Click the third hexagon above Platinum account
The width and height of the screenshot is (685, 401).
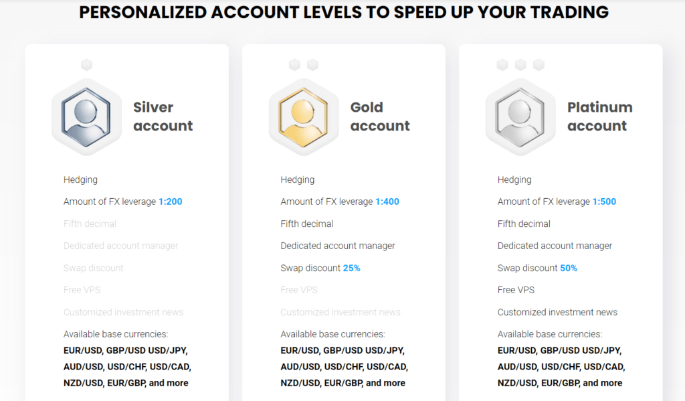(539, 65)
